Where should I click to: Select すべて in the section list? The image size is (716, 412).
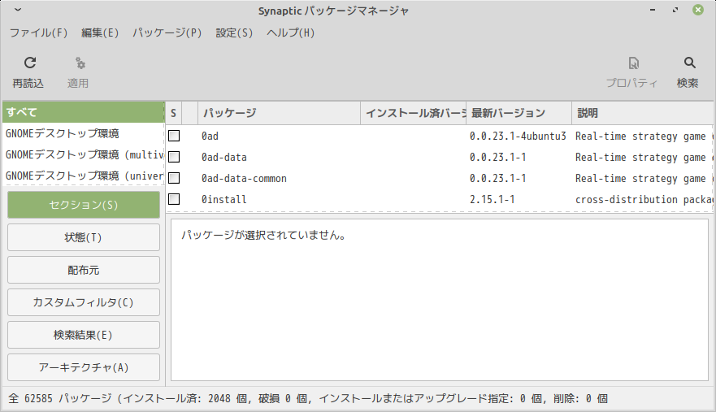(83, 112)
